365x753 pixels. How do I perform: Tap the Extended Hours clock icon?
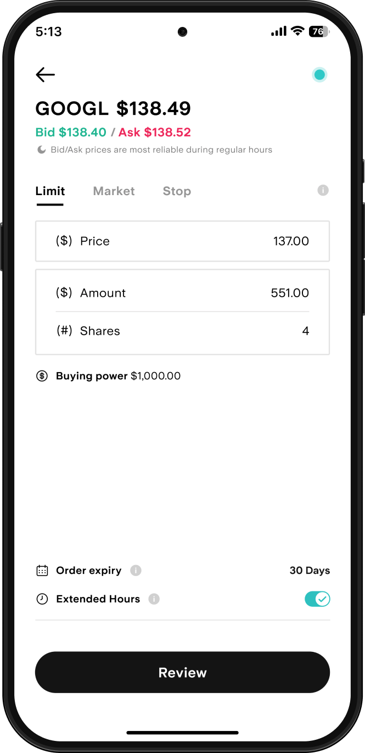[x=42, y=599]
